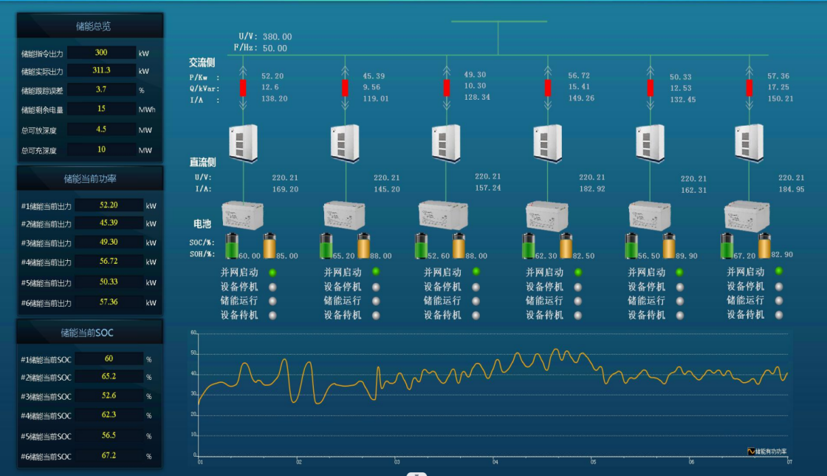
Task: Select the PCS converter cabinet of unit #2
Action: pos(345,143)
